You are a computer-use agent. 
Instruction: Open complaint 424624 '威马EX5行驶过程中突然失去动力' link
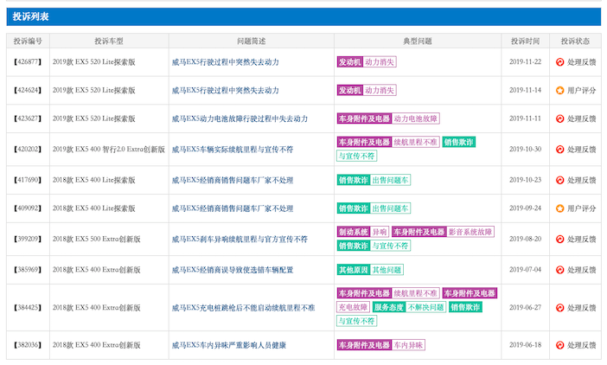[226, 90]
